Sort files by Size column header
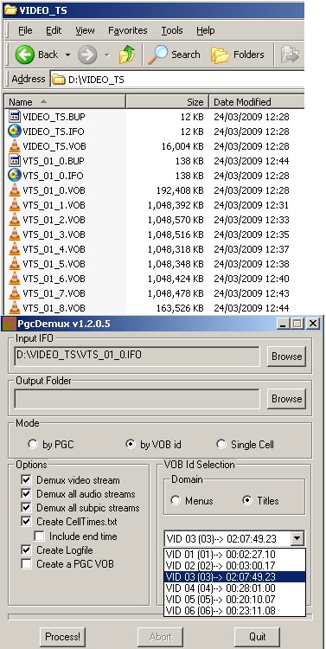The width and height of the screenshot is (326, 649). [x=167, y=102]
